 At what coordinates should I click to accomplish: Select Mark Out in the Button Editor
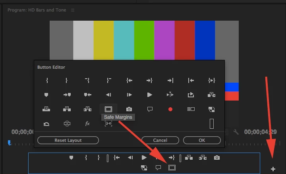67,80
